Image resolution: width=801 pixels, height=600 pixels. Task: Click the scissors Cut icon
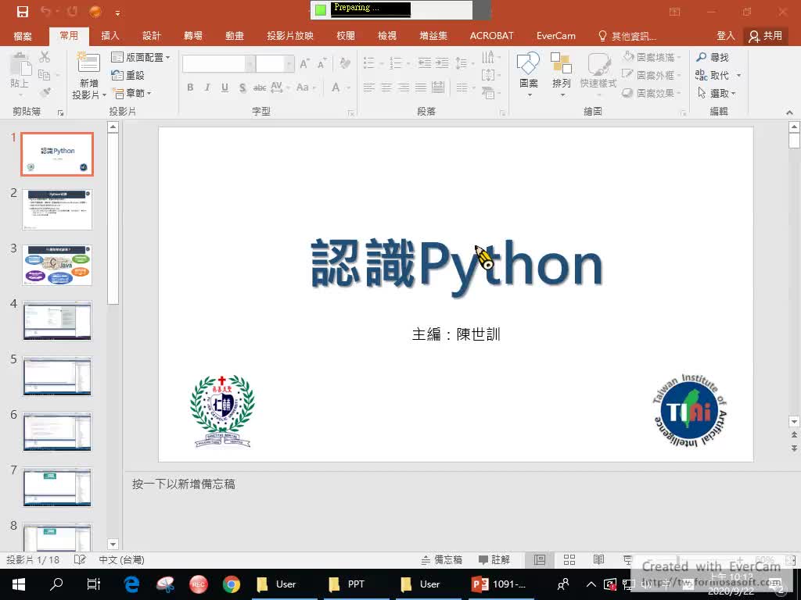click(45, 56)
